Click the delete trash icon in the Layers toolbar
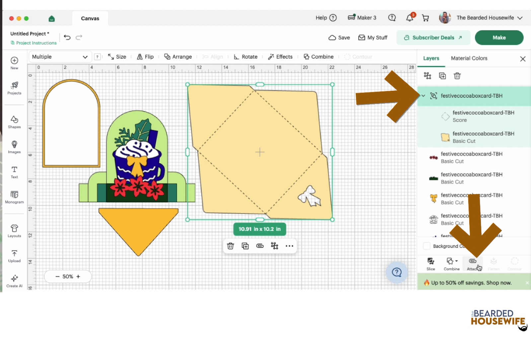This screenshot has height=337, width=531. (457, 76)
